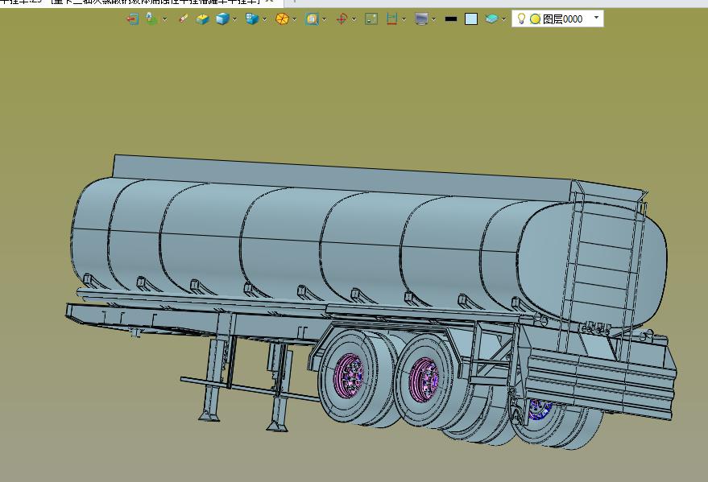Expand the monitor display dropdown arrow

click(433, 19)
